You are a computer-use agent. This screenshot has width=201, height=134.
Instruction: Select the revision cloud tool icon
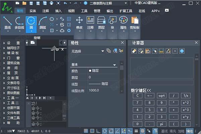pyautogui.click(x=62, y=31)
